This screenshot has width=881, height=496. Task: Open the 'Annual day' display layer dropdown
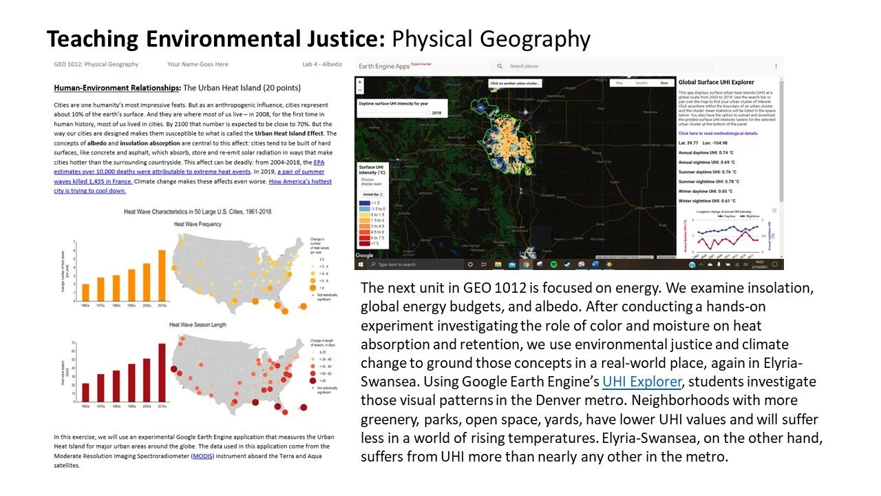[372, 194]
